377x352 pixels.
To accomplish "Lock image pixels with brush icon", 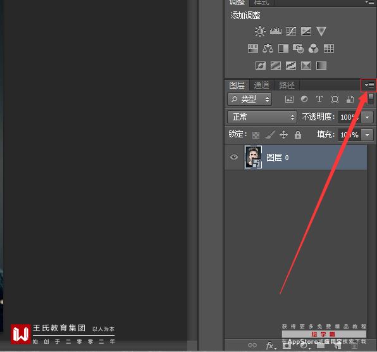I will pos(270,135).
